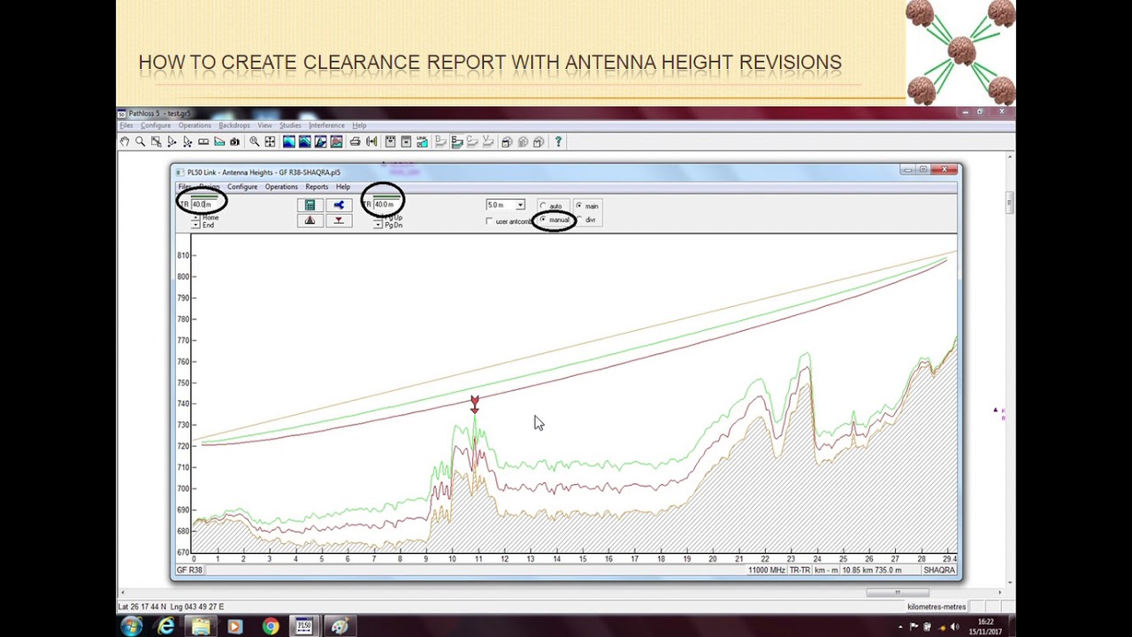Click the red reflection point marker on profile

click(x=474, y=404)
